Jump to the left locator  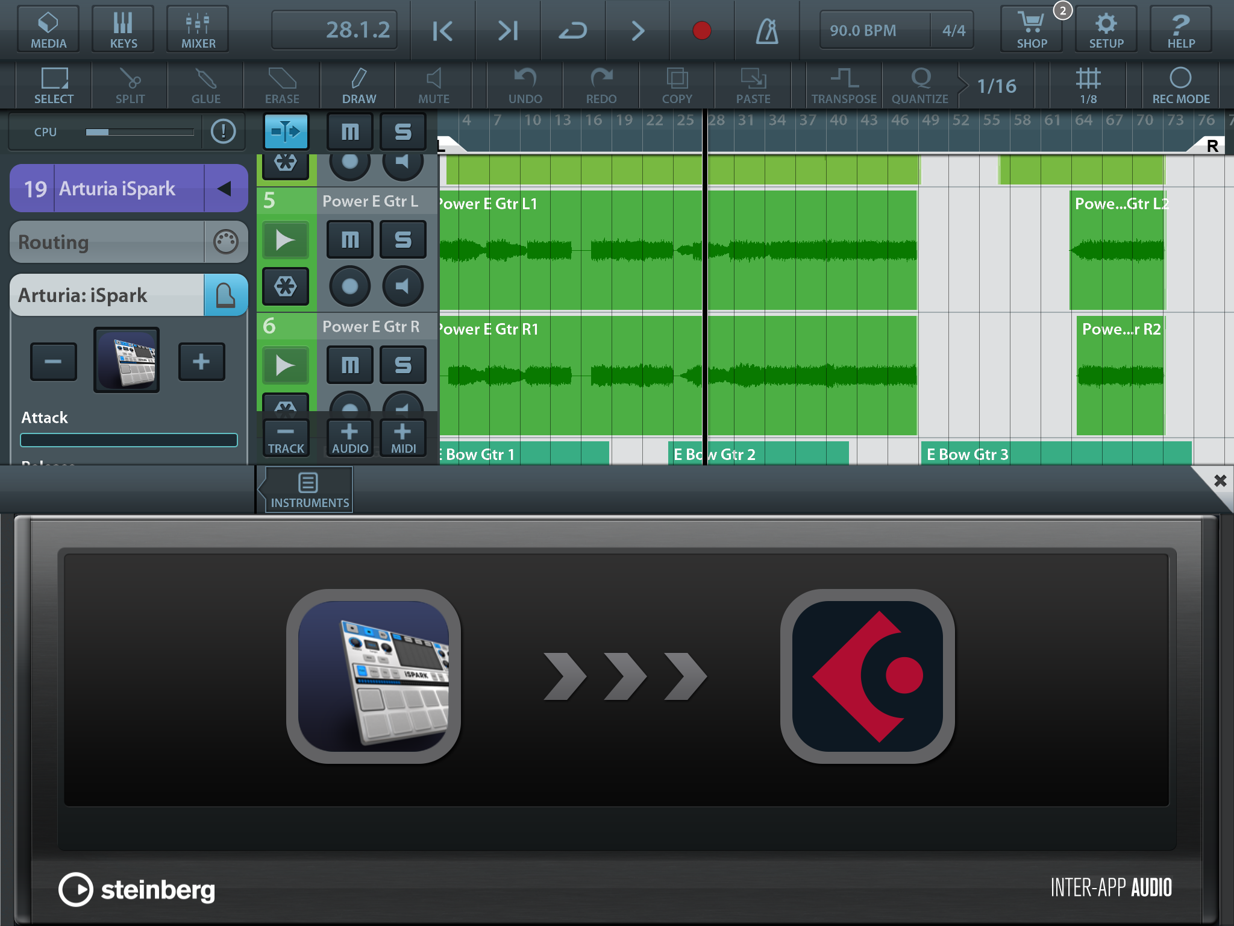(x=443, y=30)
